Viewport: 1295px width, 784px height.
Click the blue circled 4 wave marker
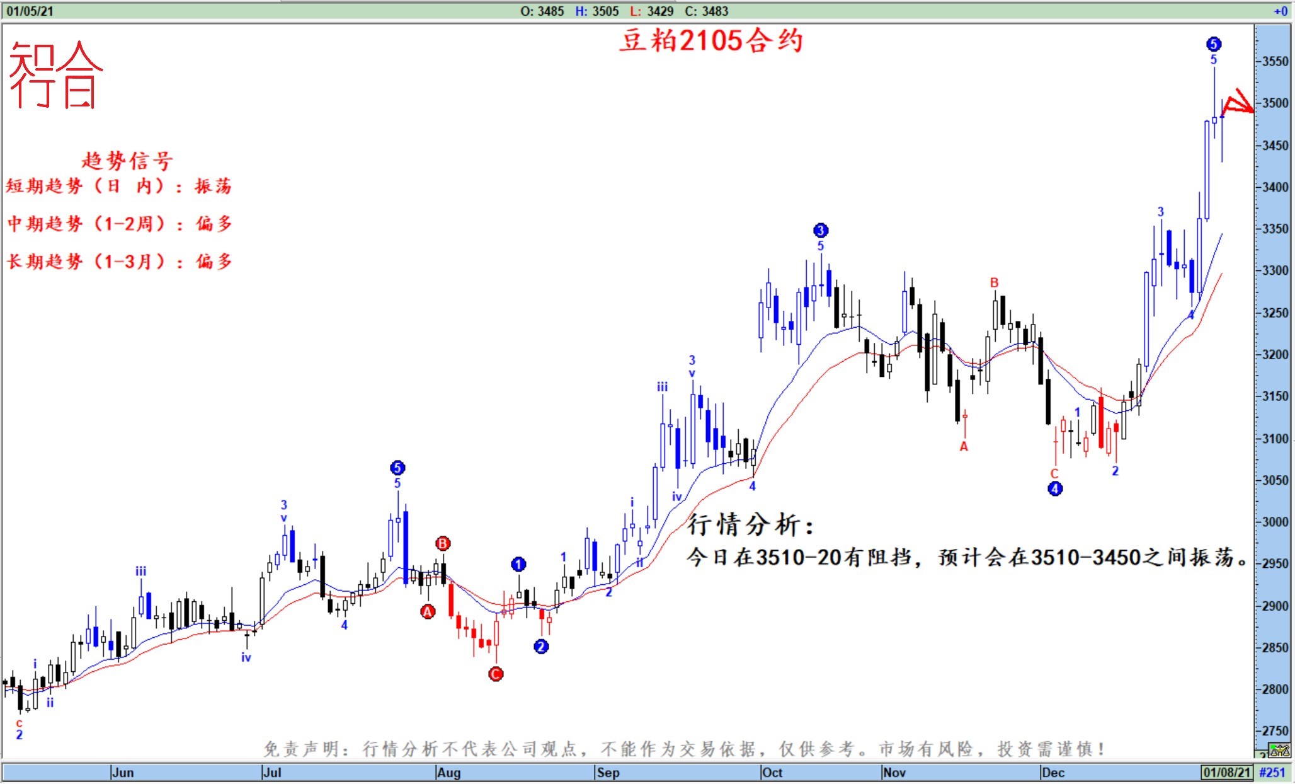1055,488
